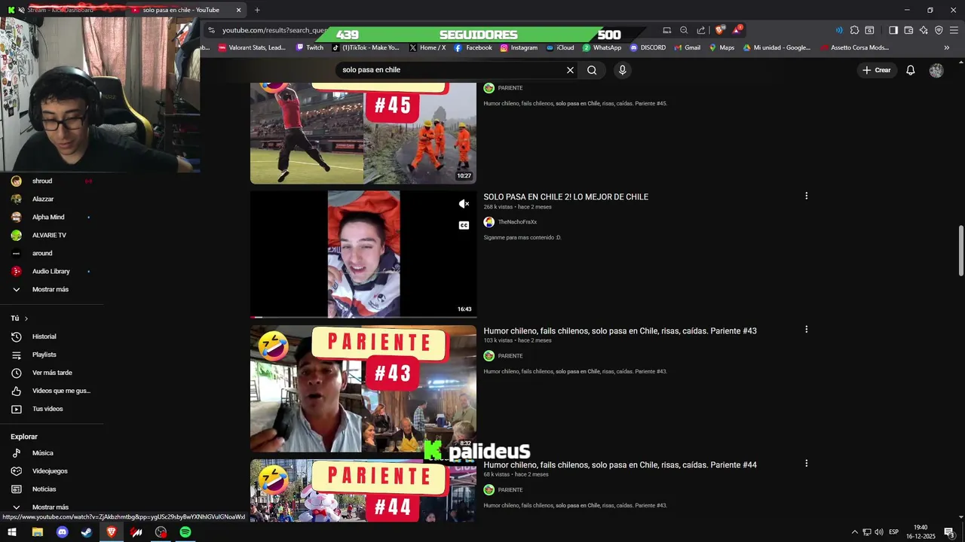Open the three-dot menu for Pariente #44
This screenshot has height=542, width=965.
click(x=806, y=463)
